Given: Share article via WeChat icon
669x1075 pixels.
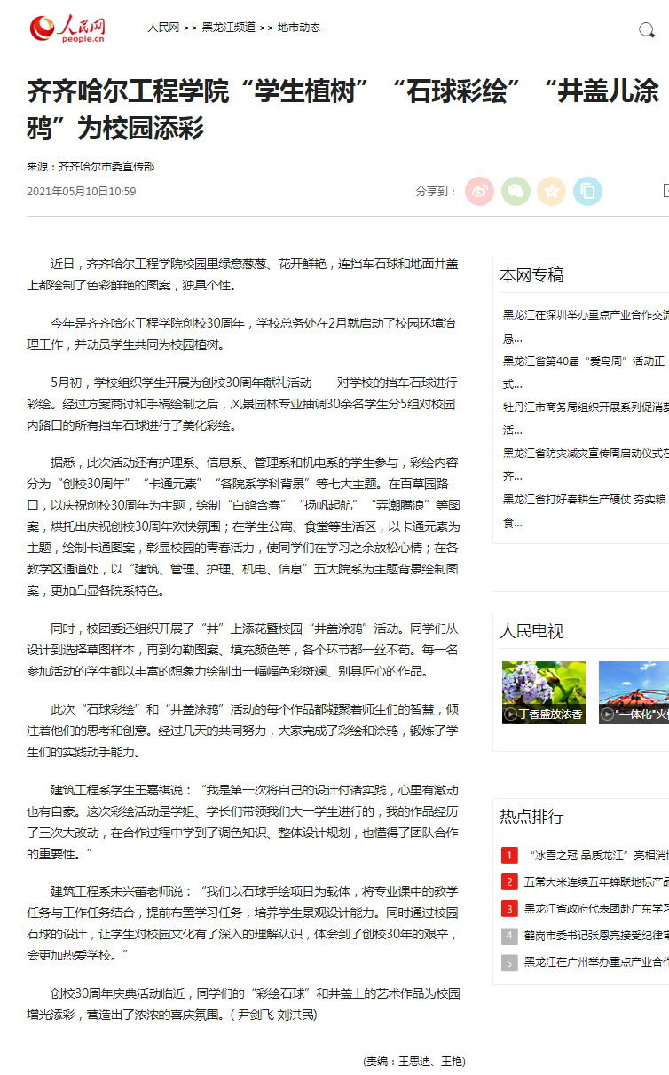Looking at the screenshot, I should 516,191.
